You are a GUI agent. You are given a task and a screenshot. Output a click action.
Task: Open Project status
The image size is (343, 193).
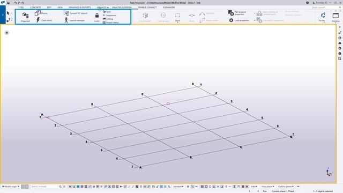(110, 23)
